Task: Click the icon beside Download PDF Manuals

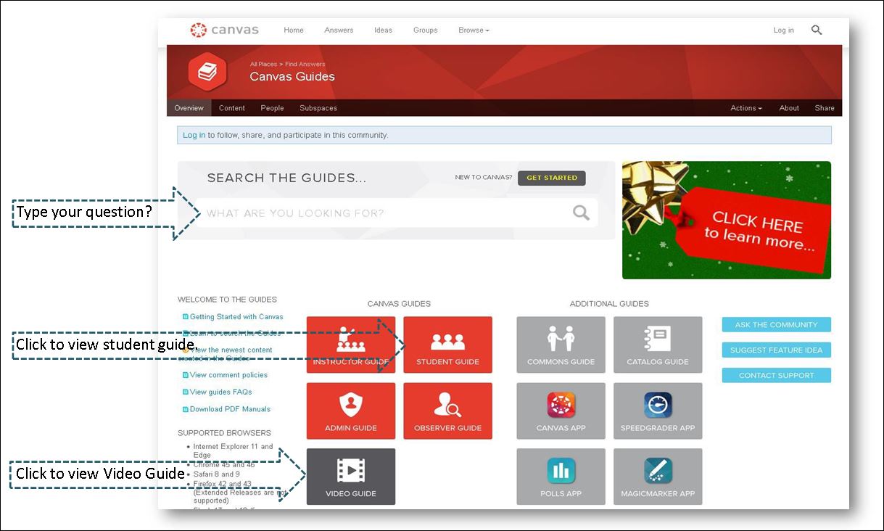Action: coord(185,409)
